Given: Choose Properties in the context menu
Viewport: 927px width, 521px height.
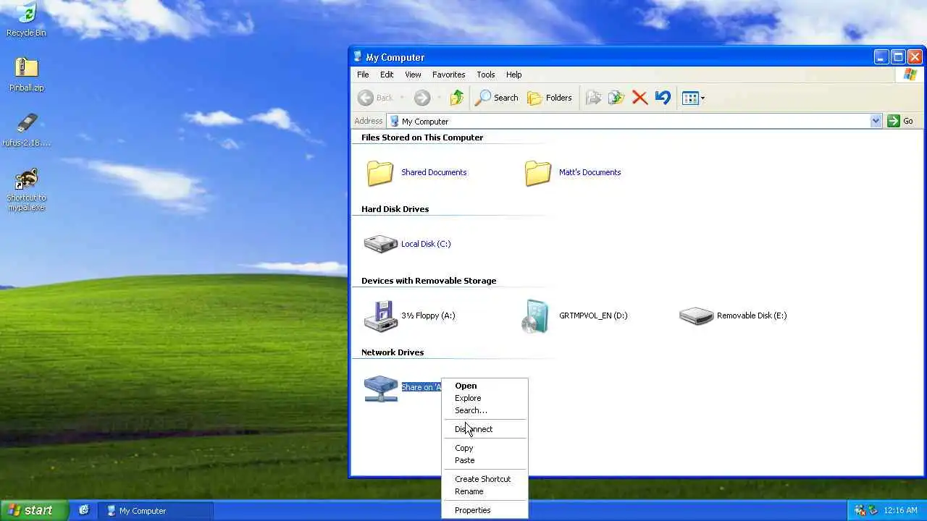Looking at the screenshot, I should point(485,510).
